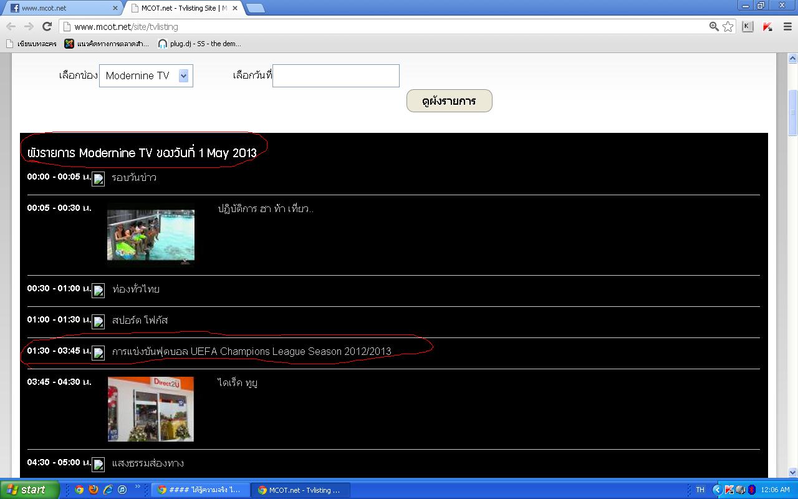Bookmark this page with the star icon
This screenshot has height=499, width=798.
click(728, 26)
